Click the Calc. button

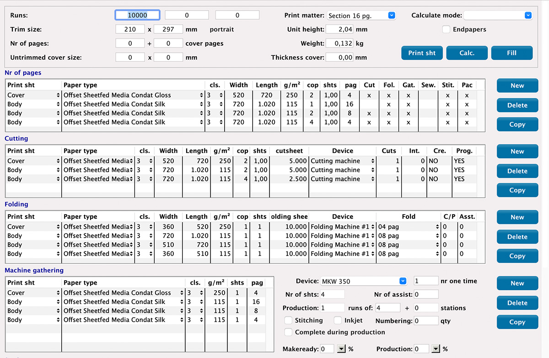[467, 53]
